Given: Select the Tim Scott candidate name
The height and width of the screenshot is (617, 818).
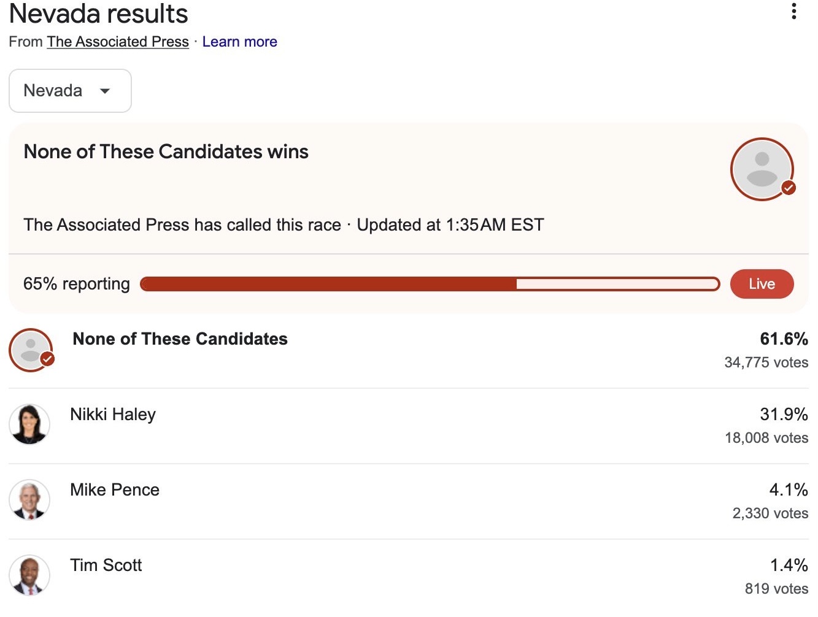Looking at the screenshot, I should point(106,565).
